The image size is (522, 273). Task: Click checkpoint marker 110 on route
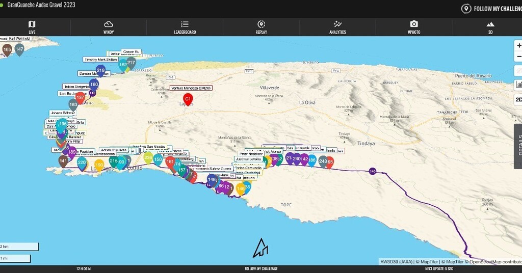93,93
